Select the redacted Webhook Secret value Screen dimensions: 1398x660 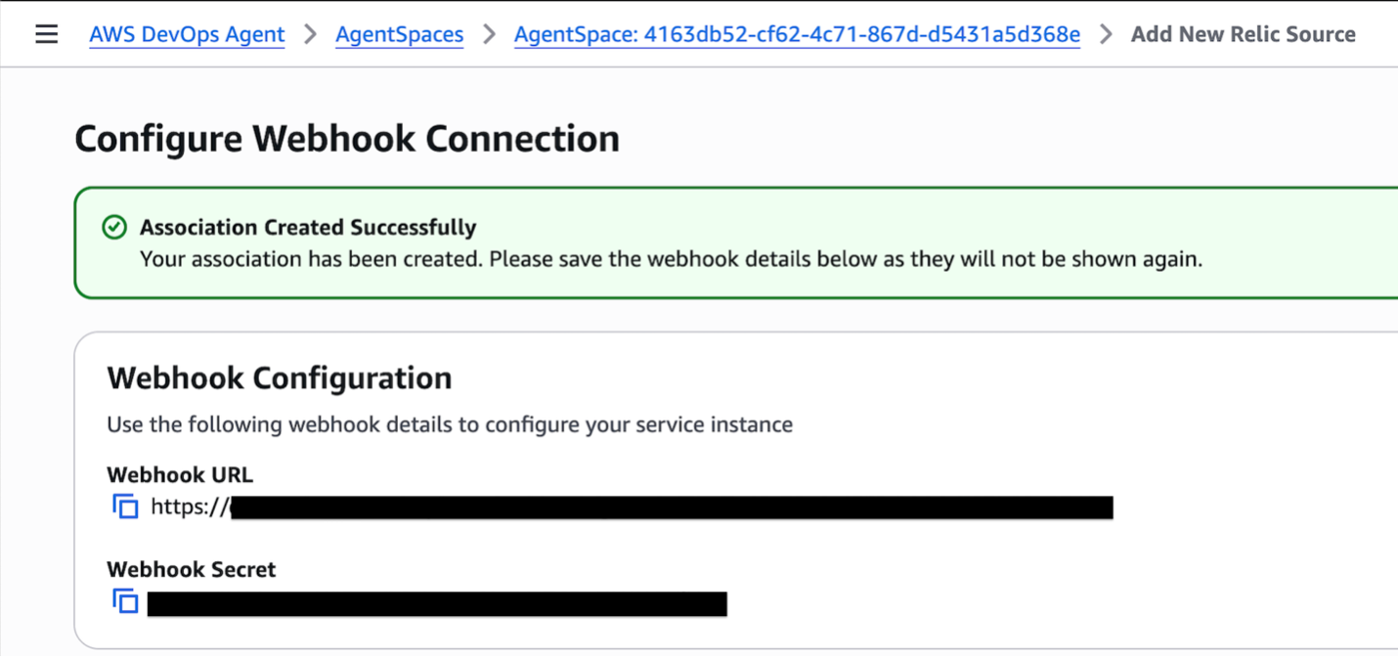[436, 603]
